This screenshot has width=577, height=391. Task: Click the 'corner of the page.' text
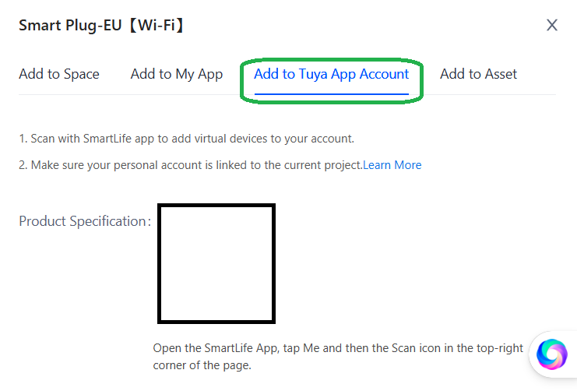click(x=202, y=365)
